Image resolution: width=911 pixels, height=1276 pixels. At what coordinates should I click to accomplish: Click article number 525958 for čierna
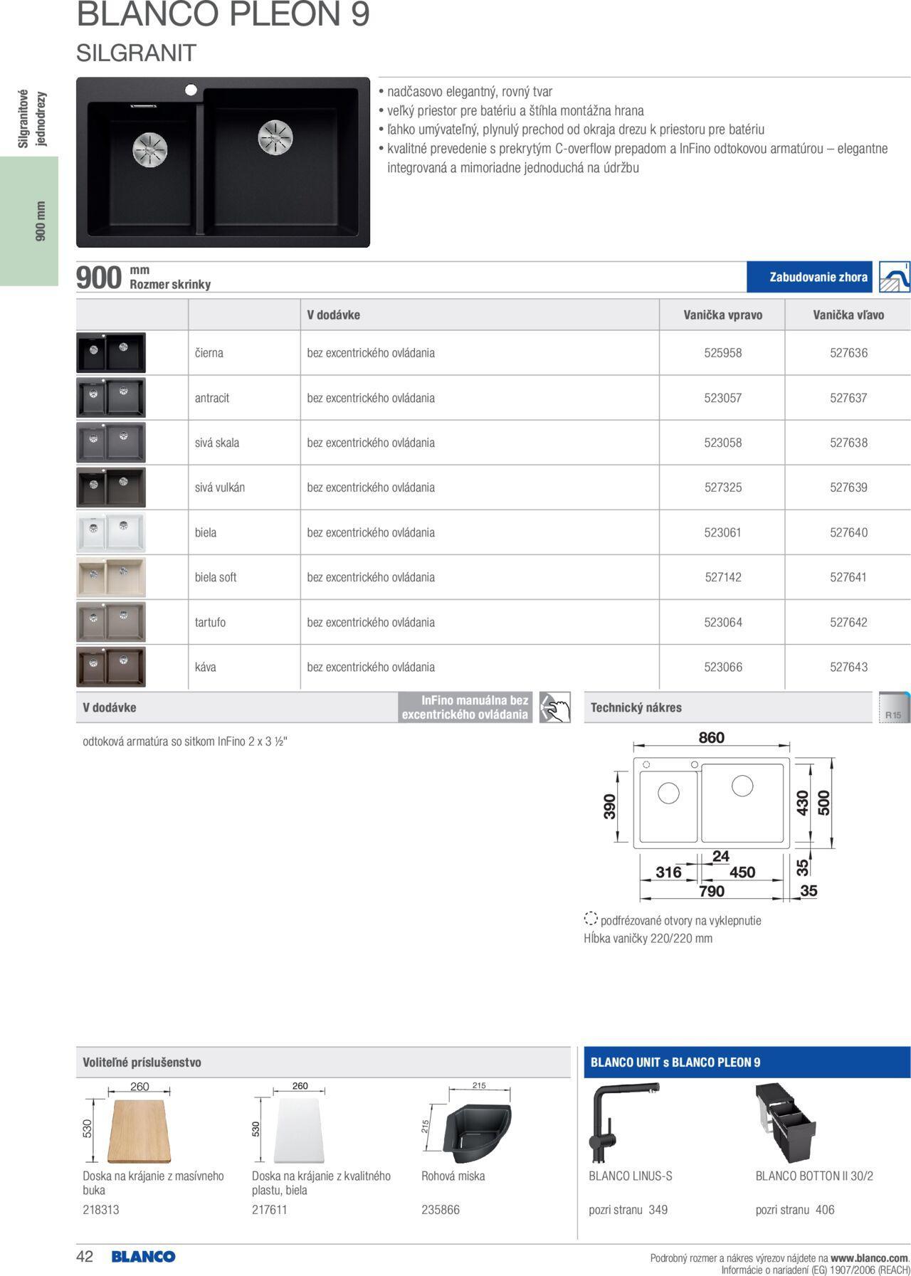coord(722,353)
